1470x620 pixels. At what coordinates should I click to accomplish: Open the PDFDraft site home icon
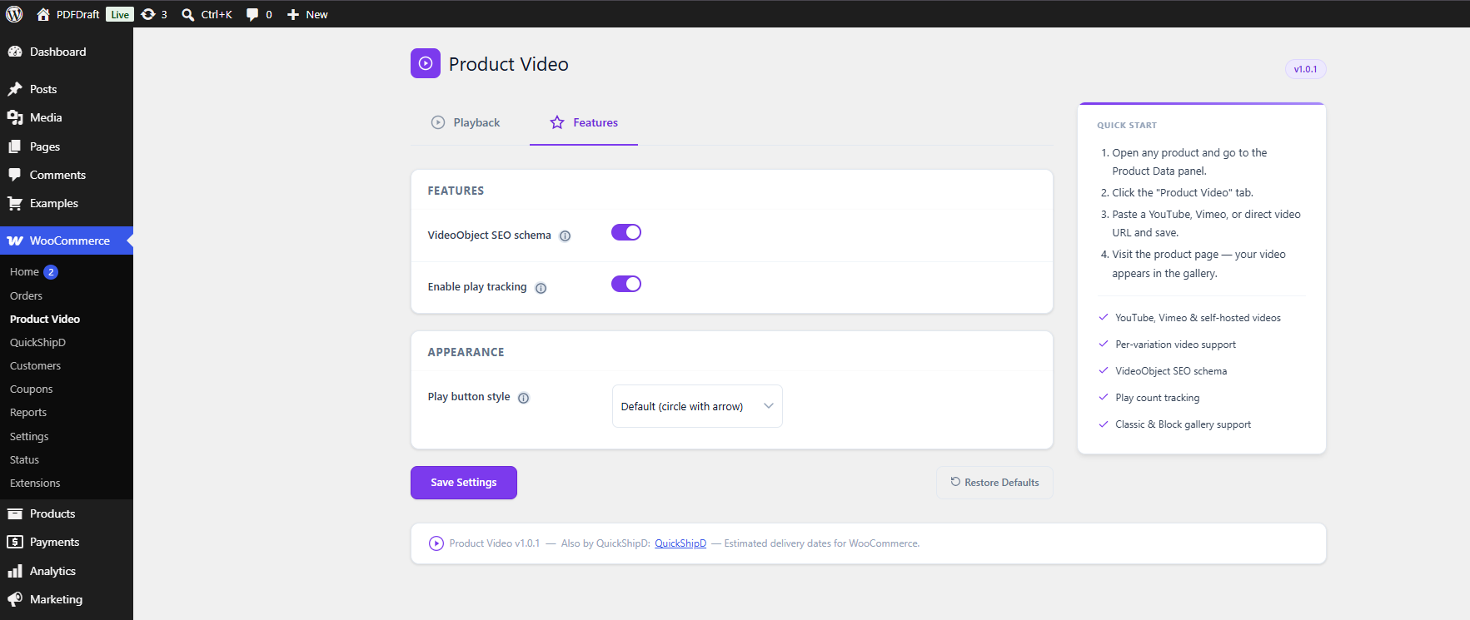click(43, 14)
